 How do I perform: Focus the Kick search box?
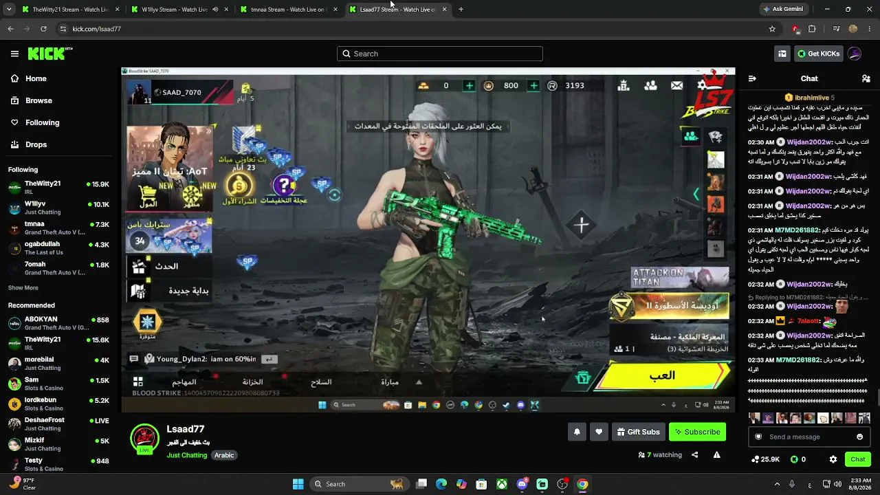[440, 54]
